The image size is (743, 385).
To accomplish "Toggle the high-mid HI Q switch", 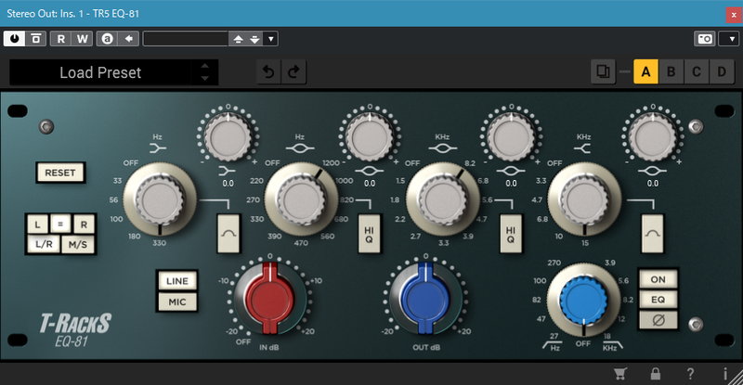I will pos(511,233).
